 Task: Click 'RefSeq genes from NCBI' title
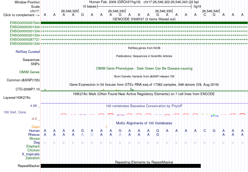pos(144,48)
